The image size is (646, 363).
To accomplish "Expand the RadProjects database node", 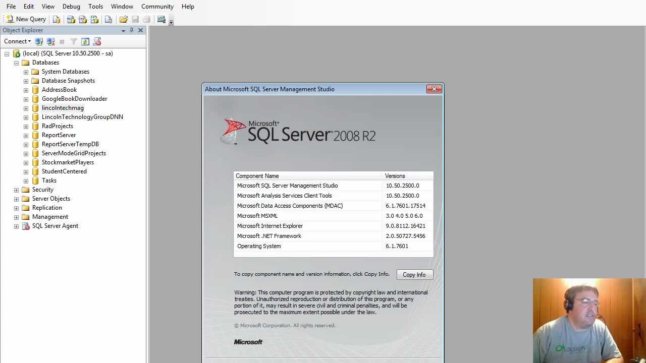I will point(26,127).
